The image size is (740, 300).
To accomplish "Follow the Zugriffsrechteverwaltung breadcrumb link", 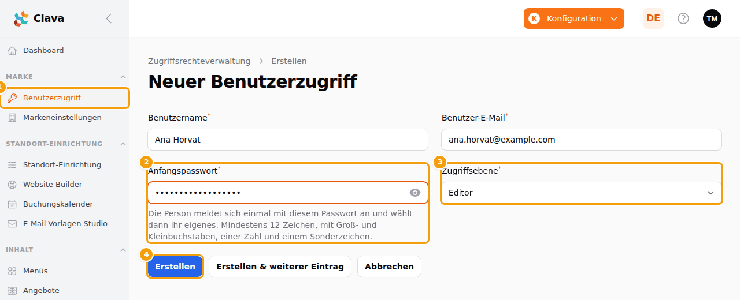I will pos(199,61).
